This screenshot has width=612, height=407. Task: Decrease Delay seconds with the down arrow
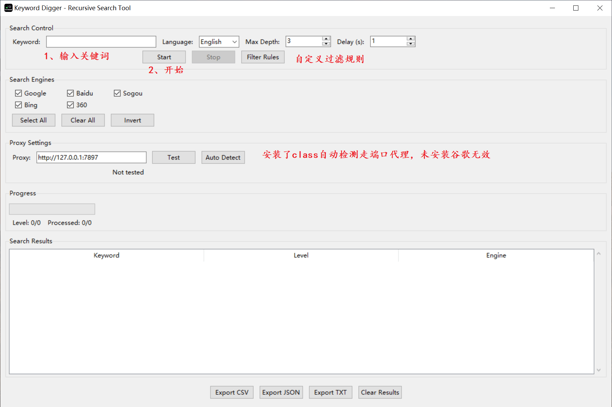pyautogui.click(x=411, y=44)
